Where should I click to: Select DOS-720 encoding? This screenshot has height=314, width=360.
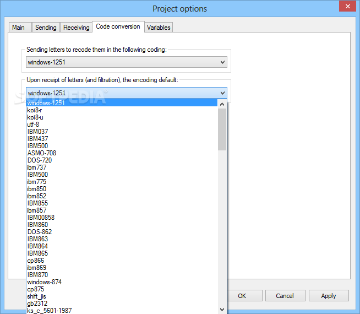click(x=122, y=160)
